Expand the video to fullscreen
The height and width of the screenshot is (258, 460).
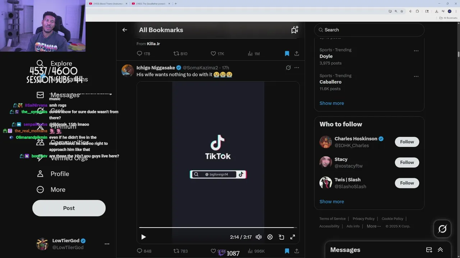coord(293,237)
